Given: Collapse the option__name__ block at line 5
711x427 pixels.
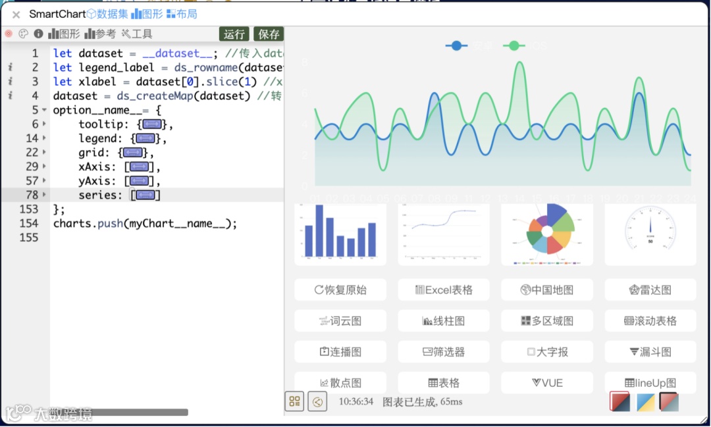Looking at the screenshot, I should pyautogui.click(x=45, y=110).
